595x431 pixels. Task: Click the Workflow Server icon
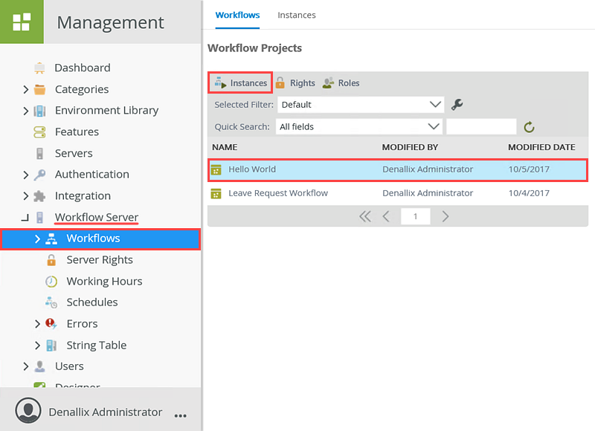click(39, 218)
